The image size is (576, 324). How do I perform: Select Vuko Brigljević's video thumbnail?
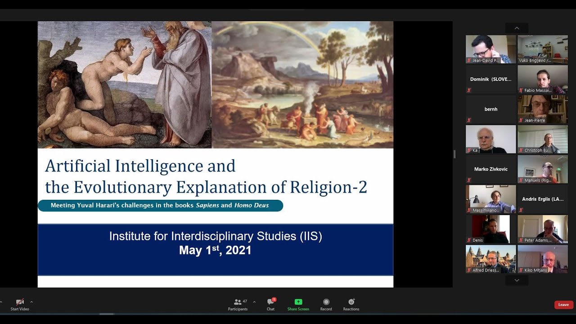coord(543,49)
